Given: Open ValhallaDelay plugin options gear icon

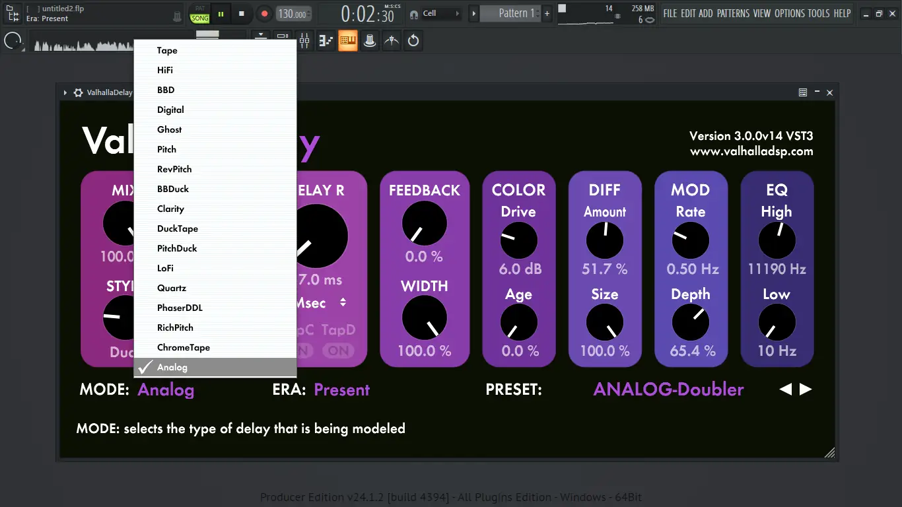Looking at the screenshot, I should 78,93.
